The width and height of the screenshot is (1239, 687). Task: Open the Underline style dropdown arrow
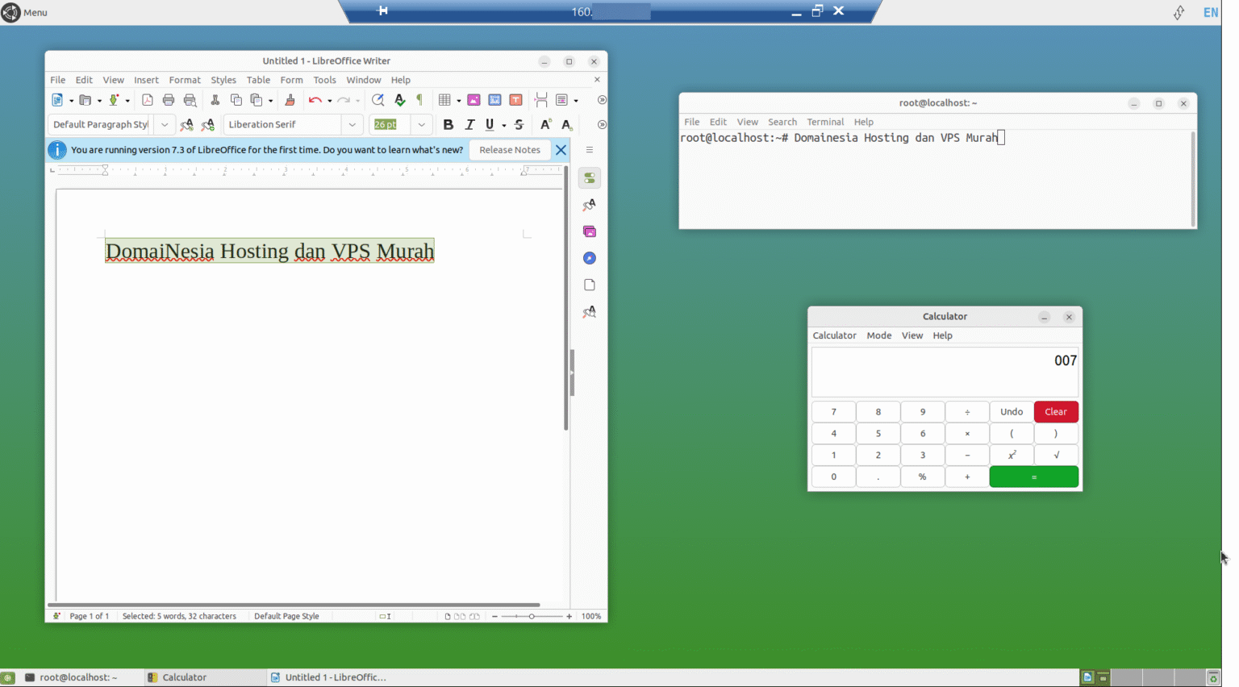pyautogui.click(x=504, y=125)
